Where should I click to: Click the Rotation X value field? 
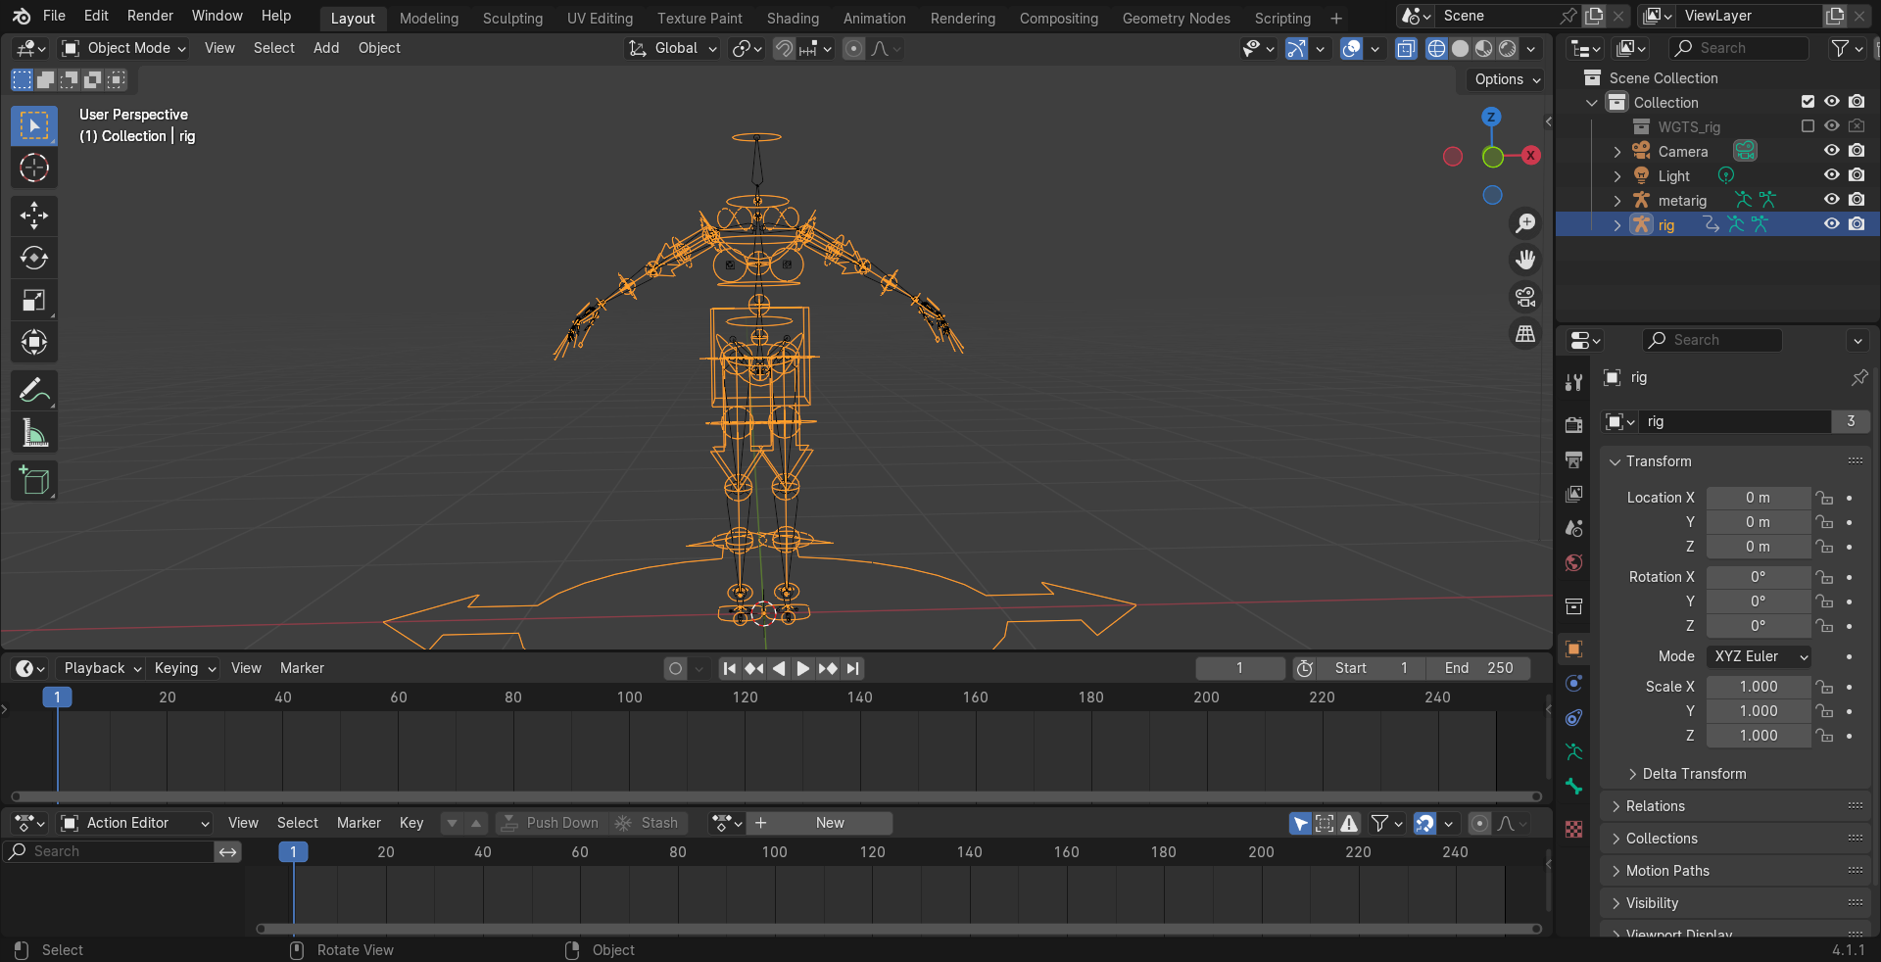1759,577
